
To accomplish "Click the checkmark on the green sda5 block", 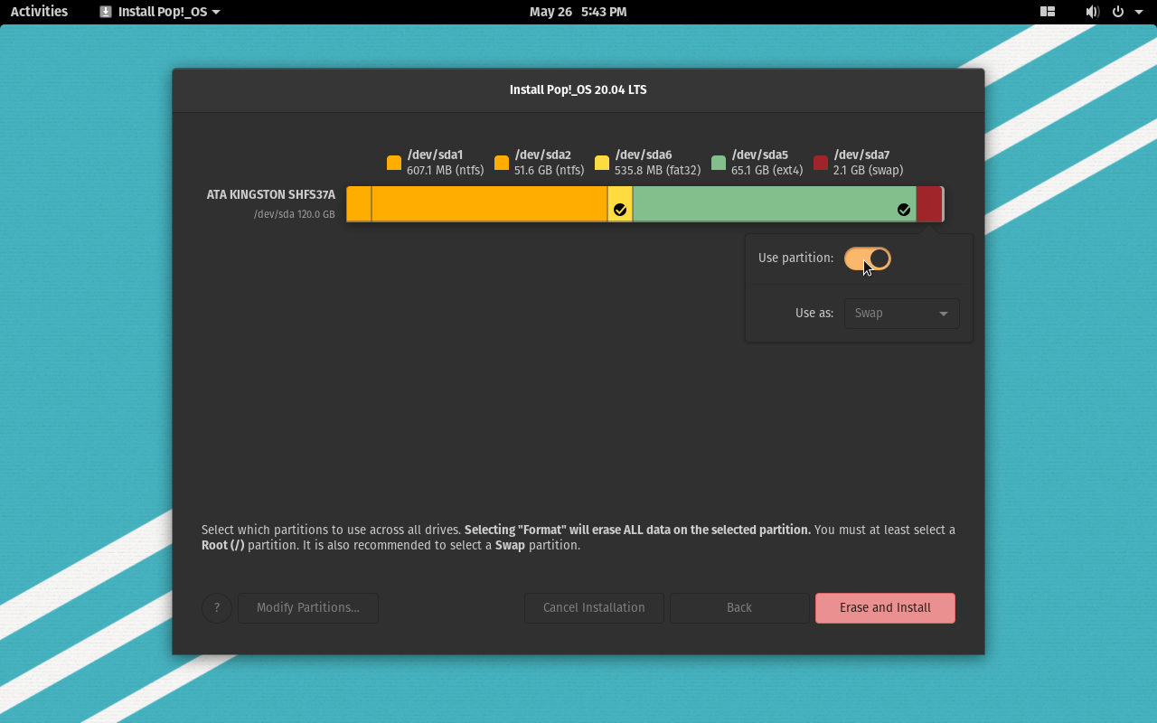I will tap(904, 210).
